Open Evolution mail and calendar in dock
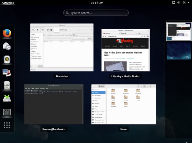This screenshot has height=143, width=192. [x=7, y=46]
